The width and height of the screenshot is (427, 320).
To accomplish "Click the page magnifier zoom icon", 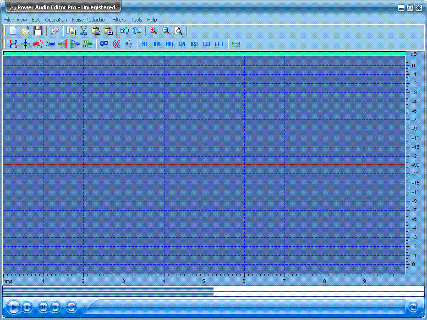I will tap(178, 31).
